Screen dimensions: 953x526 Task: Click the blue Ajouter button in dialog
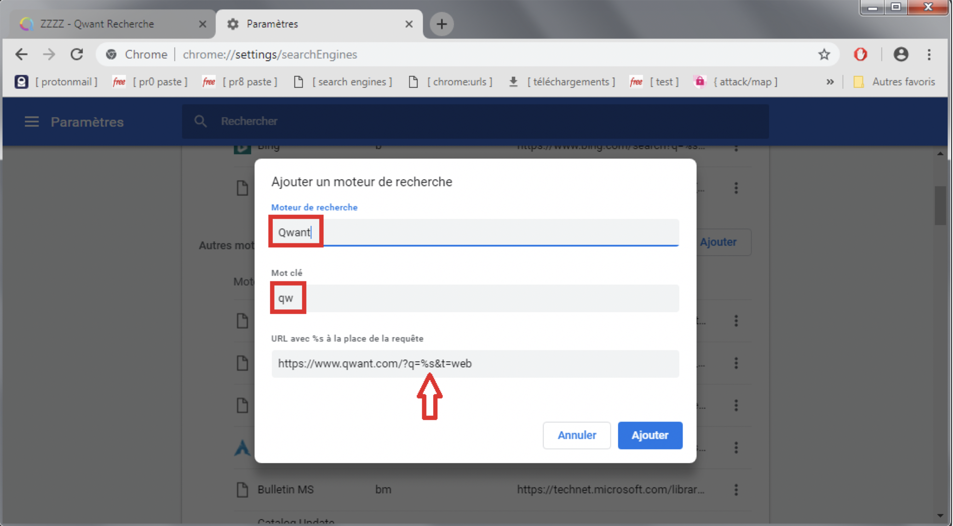point(650,435)
